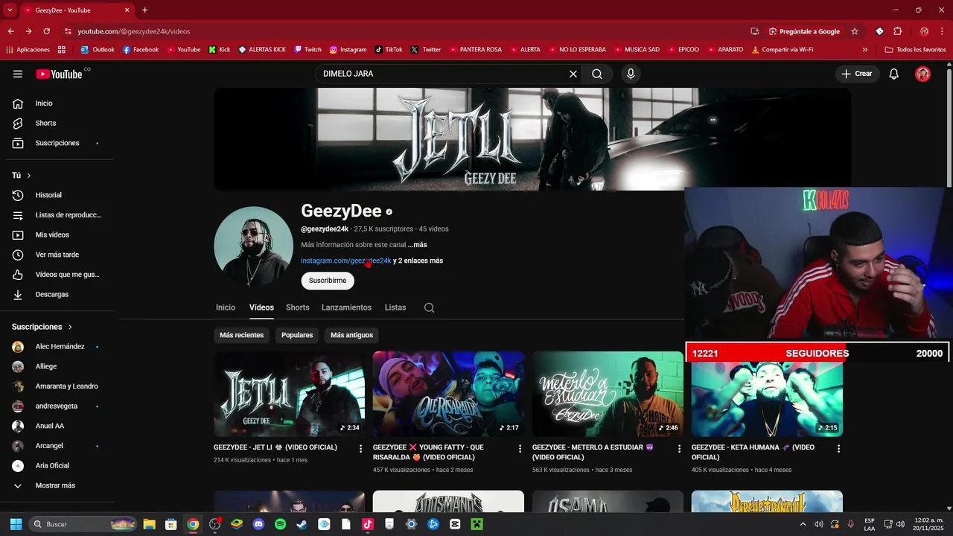The width and height of the screenshot is (953, 536).
Task: Open Todos los favoritos folder
Action: click(915, 49)
